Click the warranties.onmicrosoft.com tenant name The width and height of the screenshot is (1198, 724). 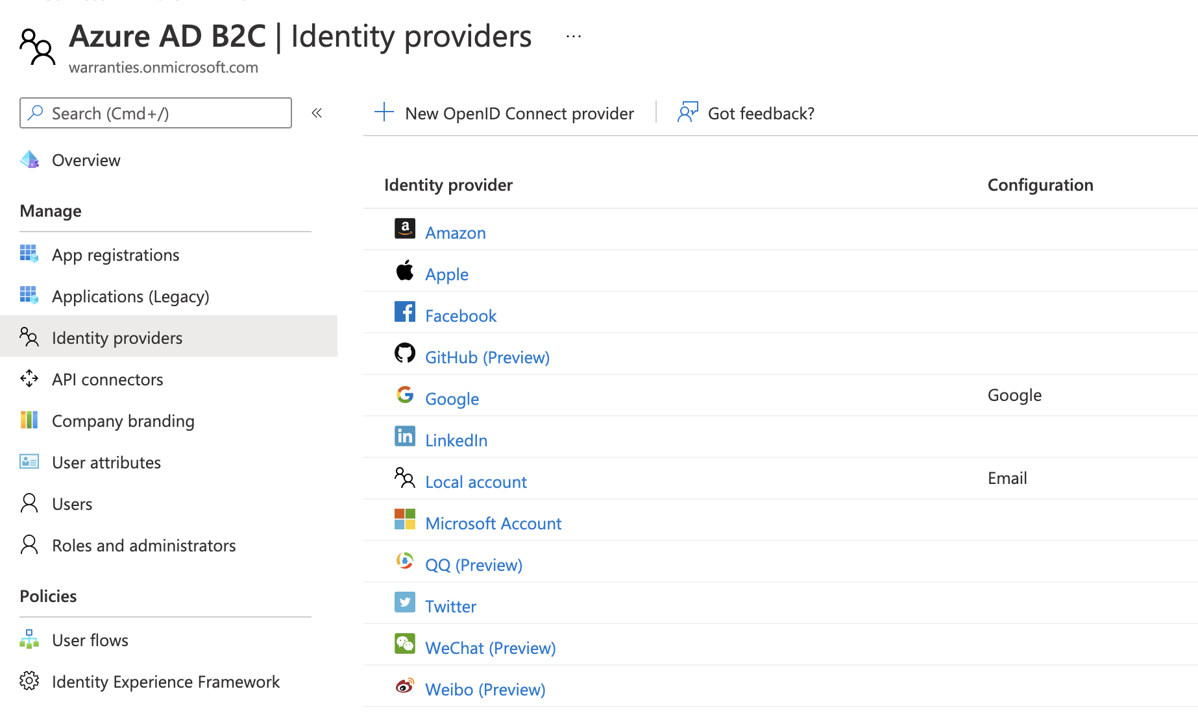164,67
